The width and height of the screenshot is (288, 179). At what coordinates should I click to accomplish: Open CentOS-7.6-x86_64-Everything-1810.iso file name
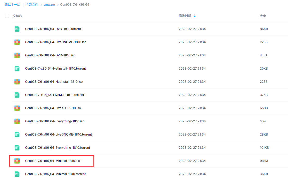[x=55, y=121]
